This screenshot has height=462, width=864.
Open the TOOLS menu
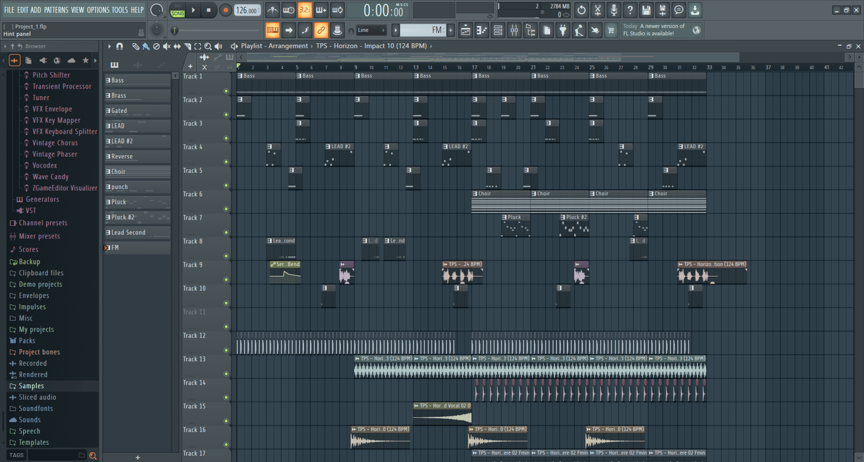(120, 10)
